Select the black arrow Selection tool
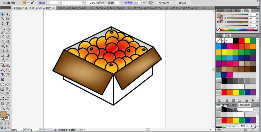261x132 pixels. click(2, 14)
